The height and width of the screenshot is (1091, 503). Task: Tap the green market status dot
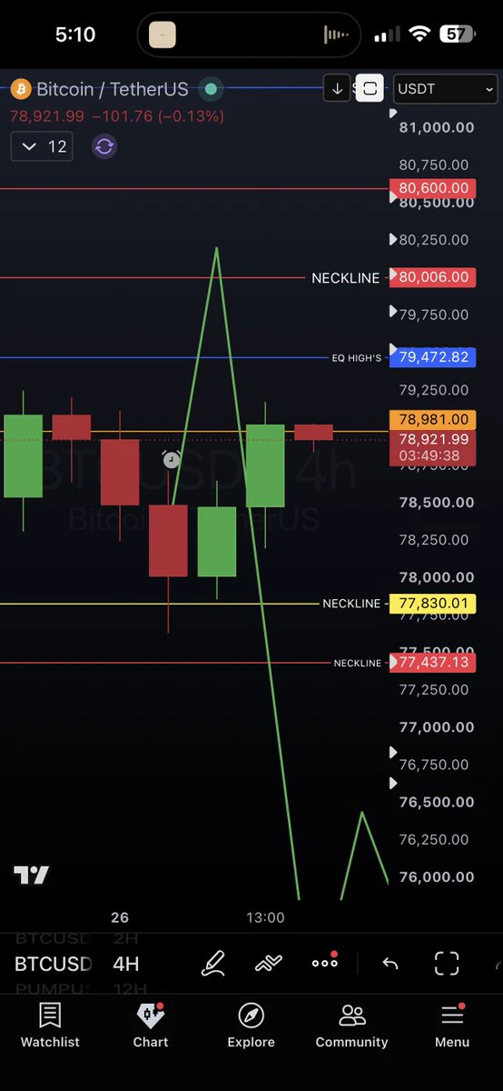(211, 89)
